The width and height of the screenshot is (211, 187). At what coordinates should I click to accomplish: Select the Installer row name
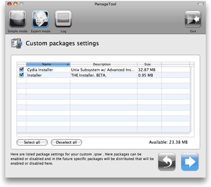tap(34, 75)
